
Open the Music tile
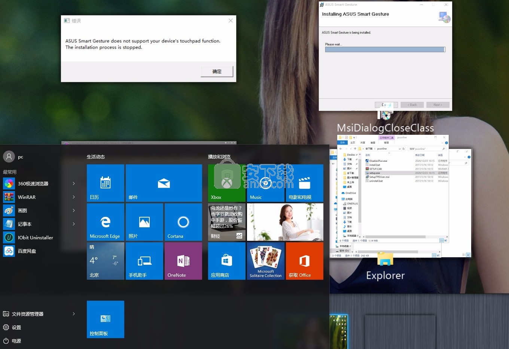(x=266, y=183)
